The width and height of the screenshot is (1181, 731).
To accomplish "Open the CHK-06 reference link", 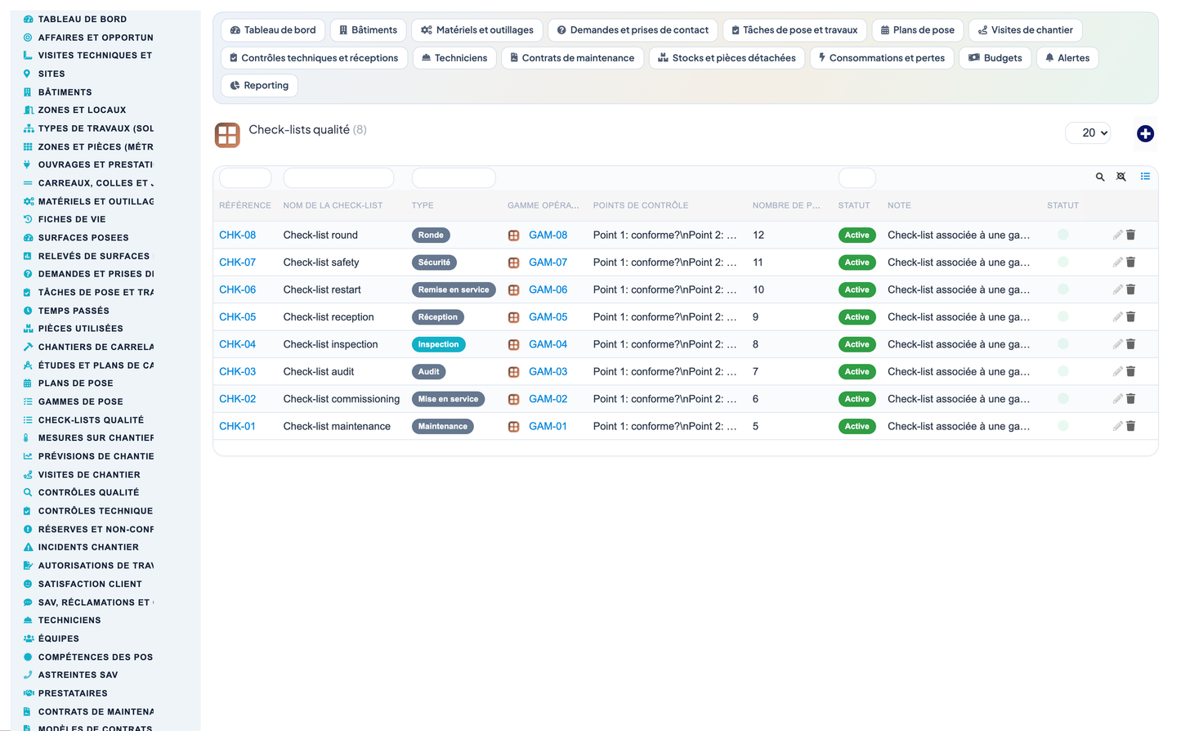I will 237,289.
